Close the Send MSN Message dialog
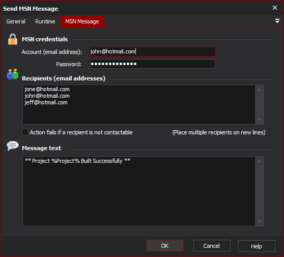The width and height of the screenshot is (284, 257). pyautogui.click(x=275, y=8)
